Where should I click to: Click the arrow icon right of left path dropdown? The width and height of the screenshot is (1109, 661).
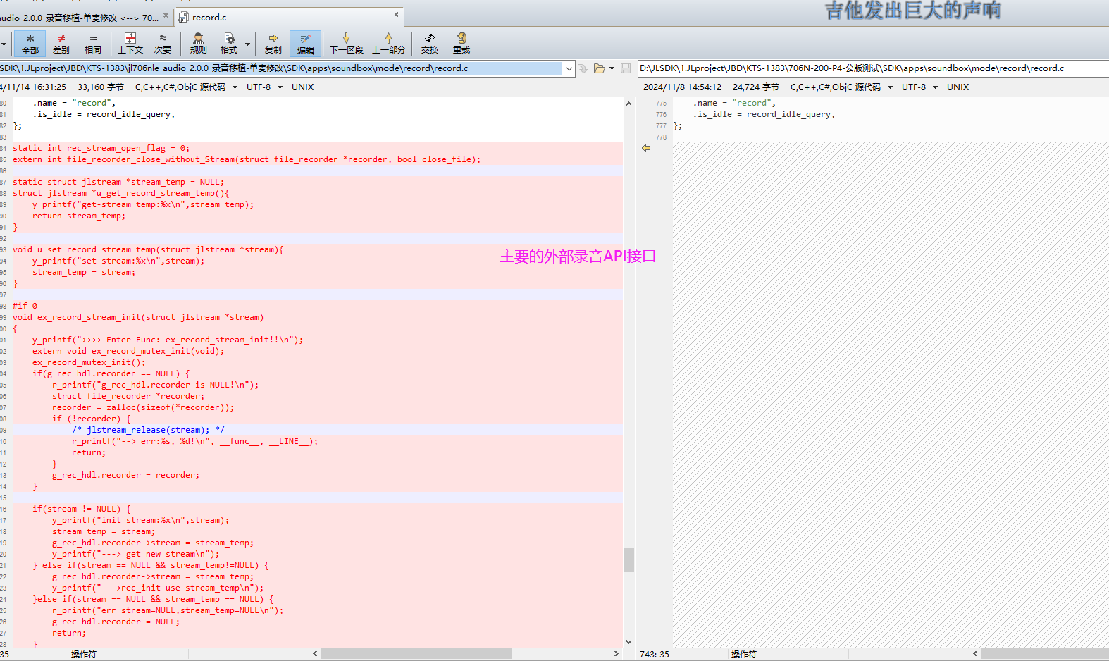pos(583,68)
